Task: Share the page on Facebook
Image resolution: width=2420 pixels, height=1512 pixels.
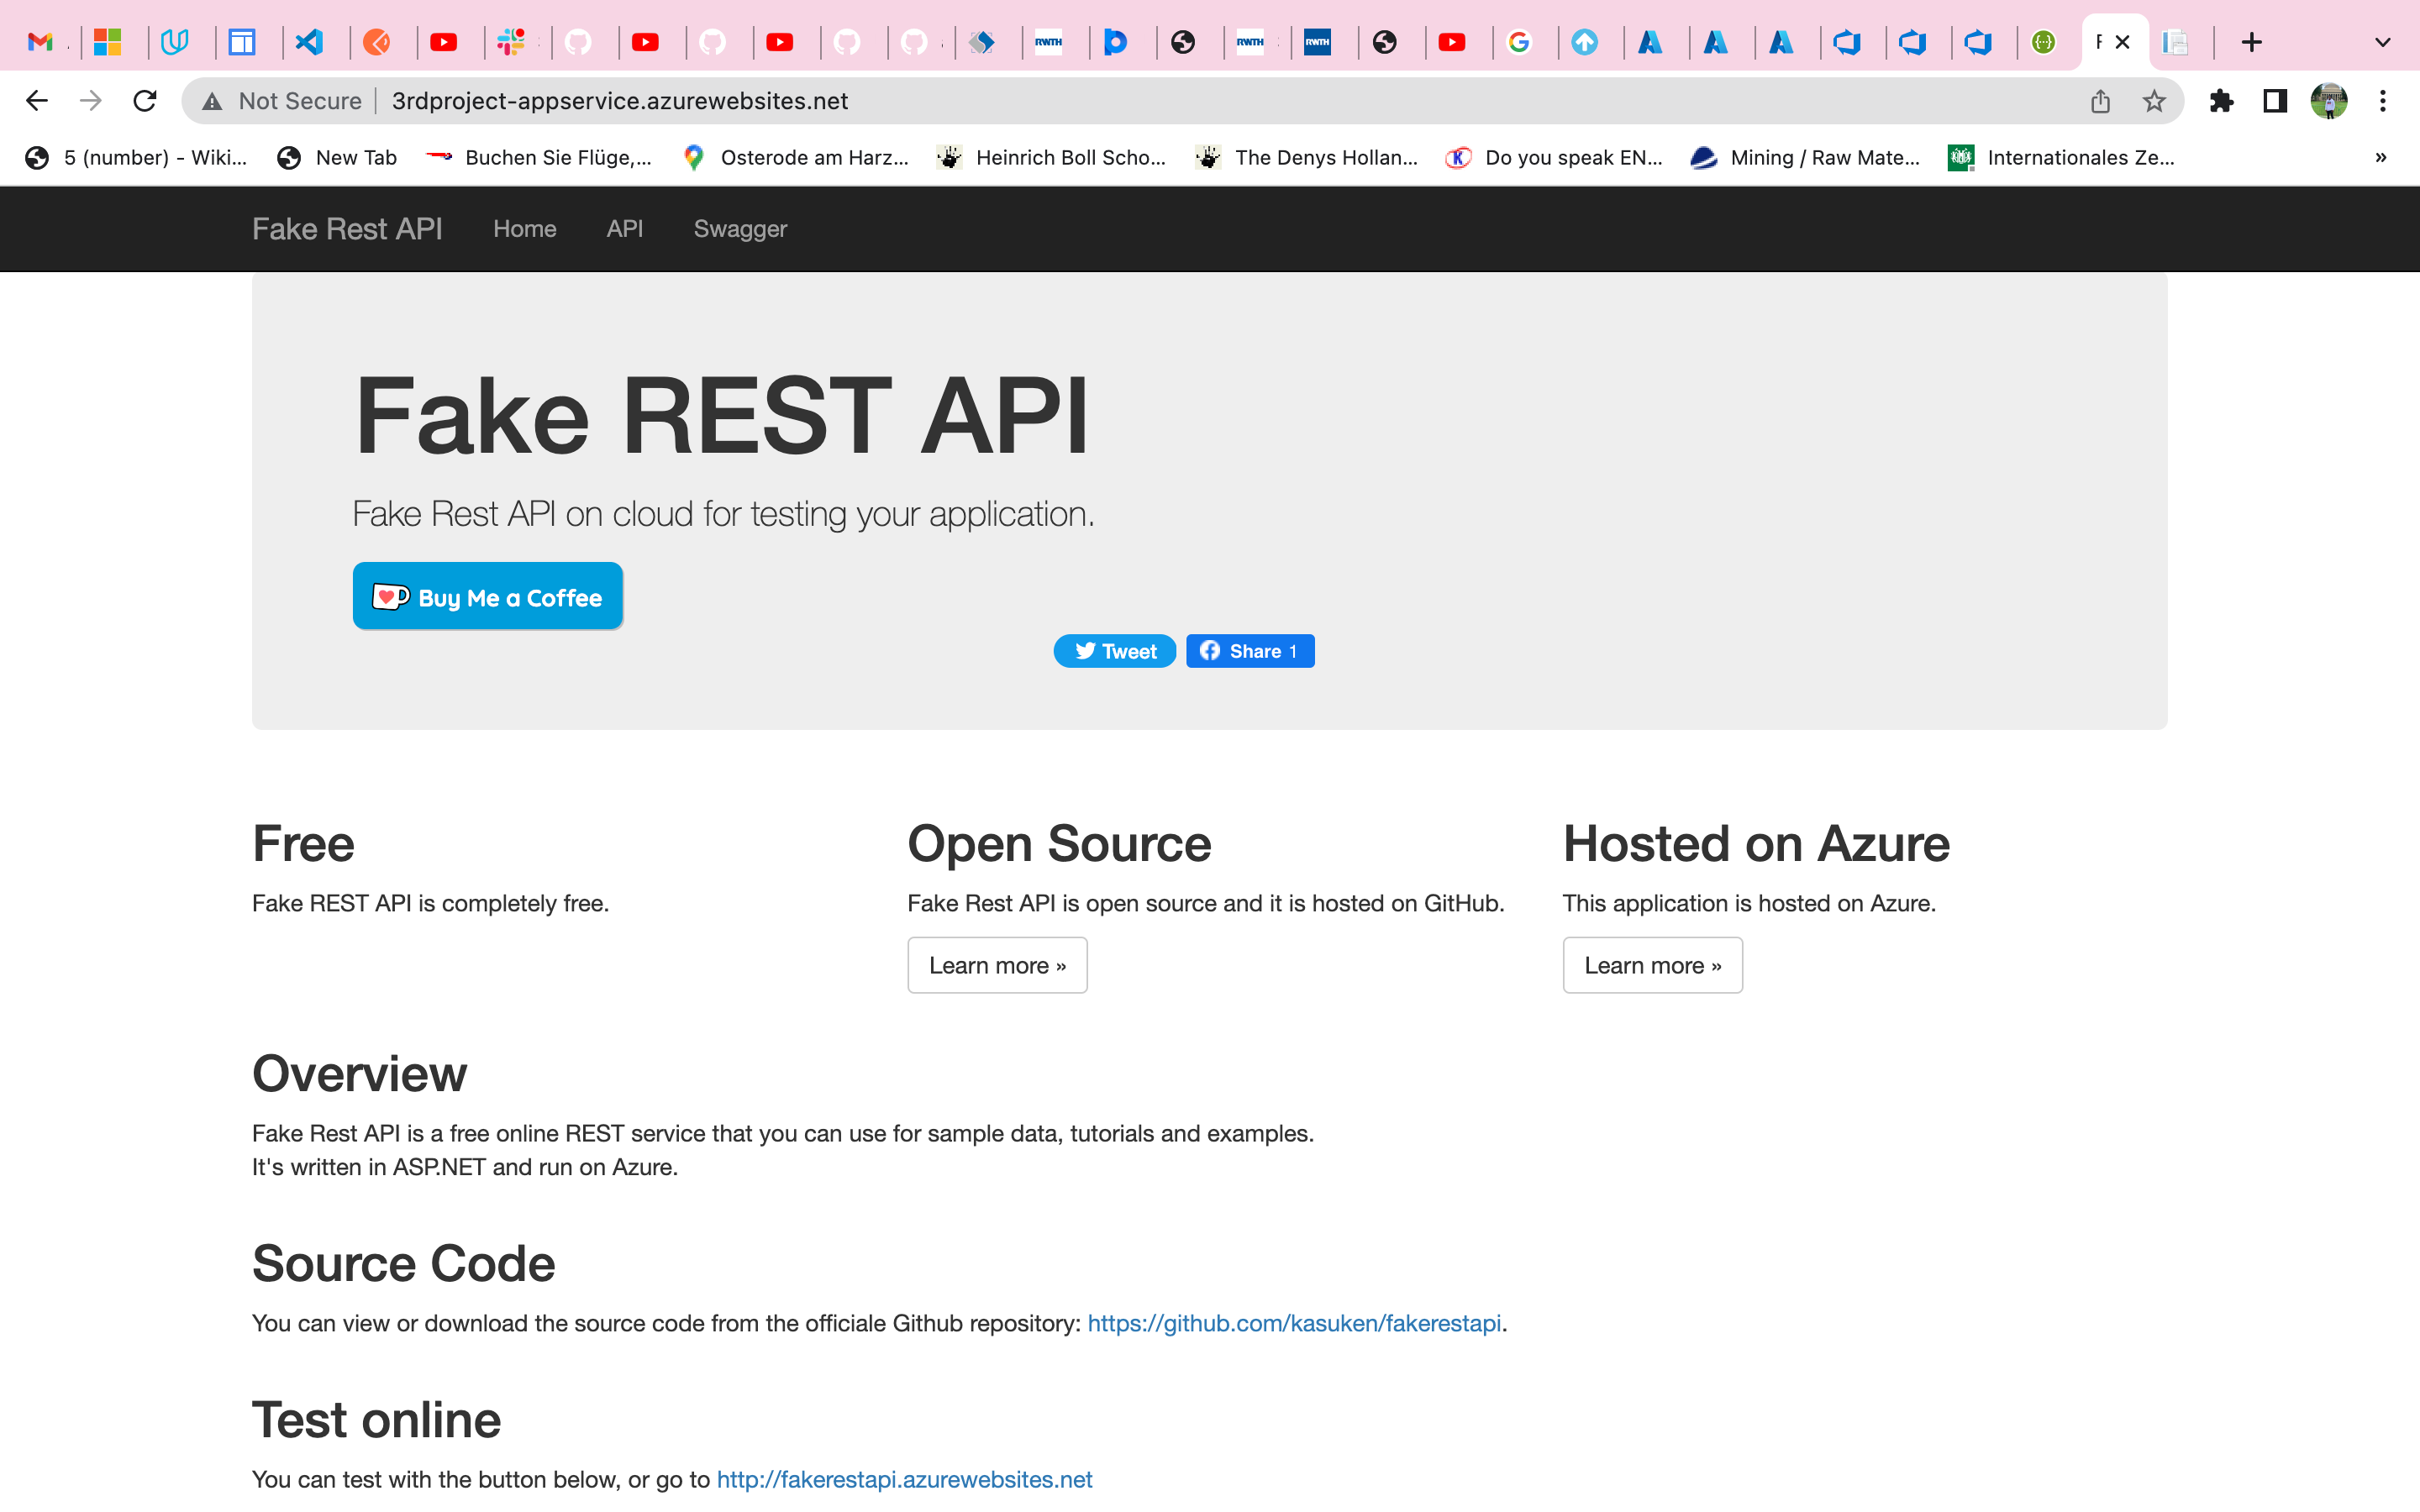Action: tap(1249, 650)
